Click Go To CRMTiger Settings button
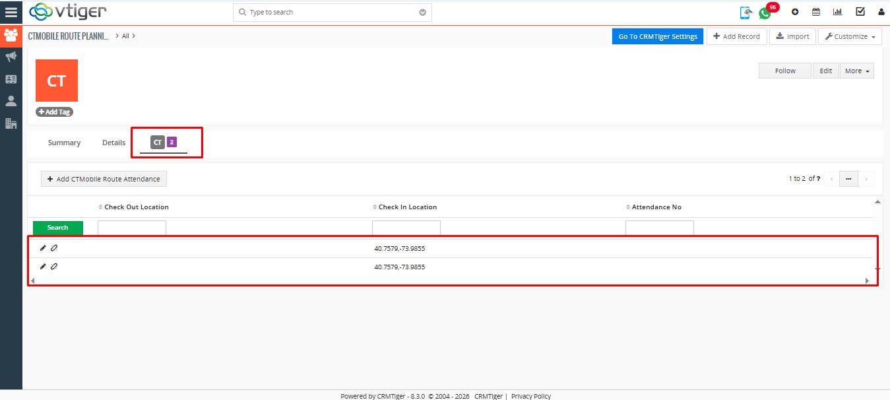The width and height of the screenshot is (890, 400). pyautogui.click(x=658, y=36)
